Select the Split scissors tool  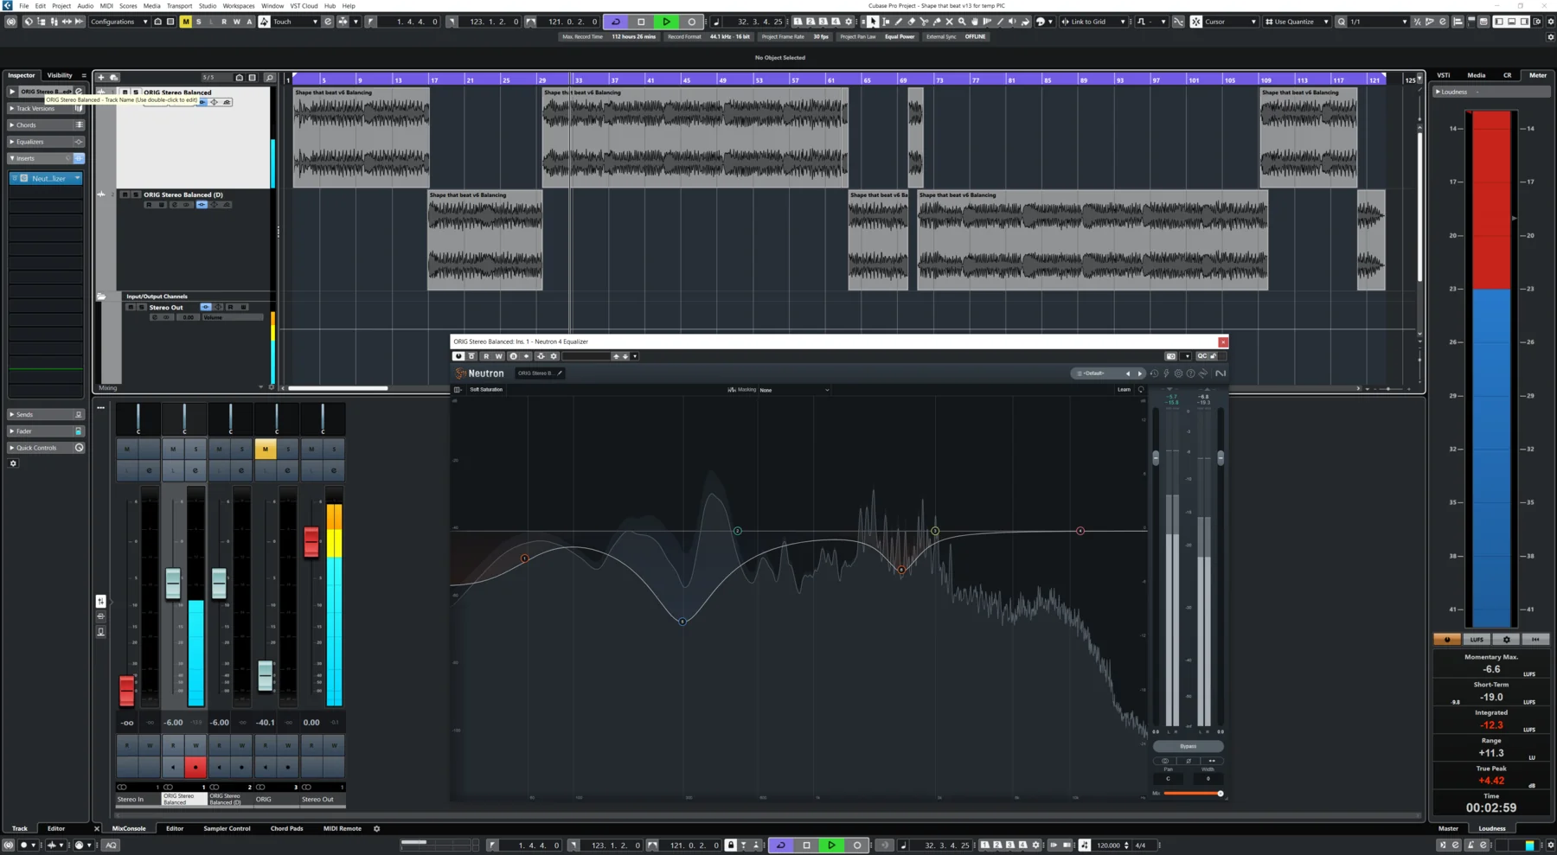click(924, 22)
